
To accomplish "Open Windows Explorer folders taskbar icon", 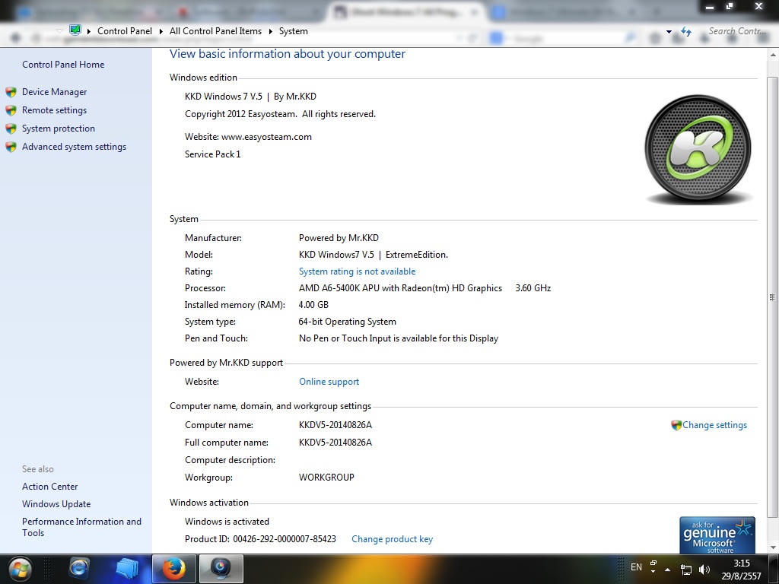I will [127, 569].
